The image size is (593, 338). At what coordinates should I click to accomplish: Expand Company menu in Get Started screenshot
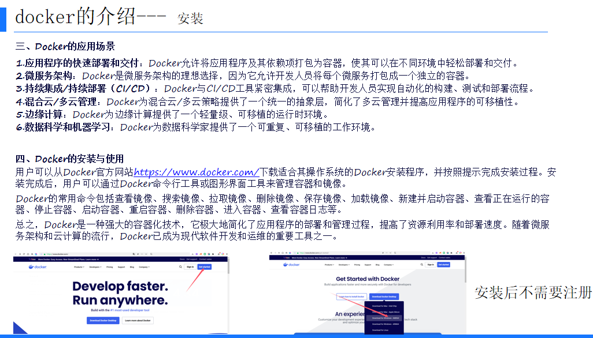(389, 265)
